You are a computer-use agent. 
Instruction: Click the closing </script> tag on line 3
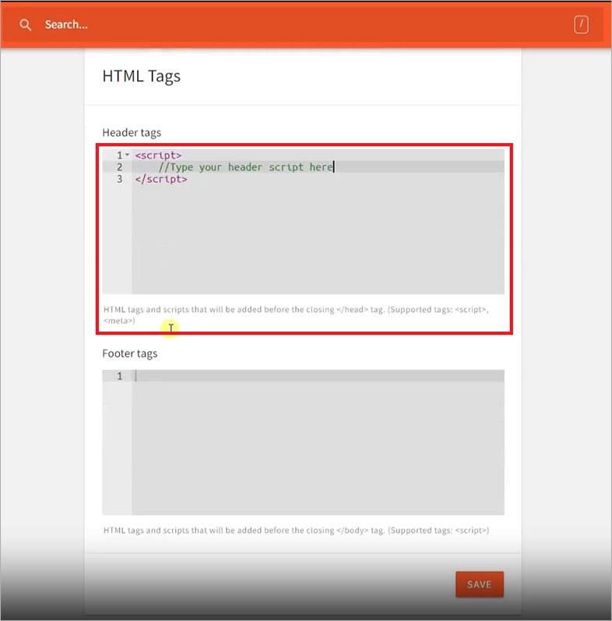[161, 179]
